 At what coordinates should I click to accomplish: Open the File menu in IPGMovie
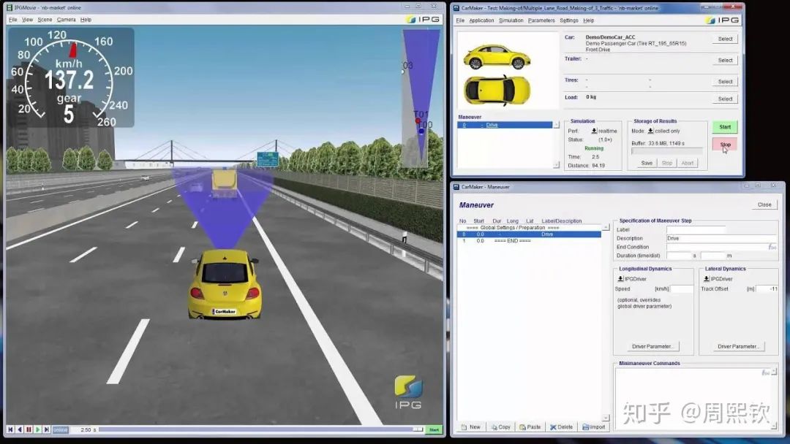[12, 20]
